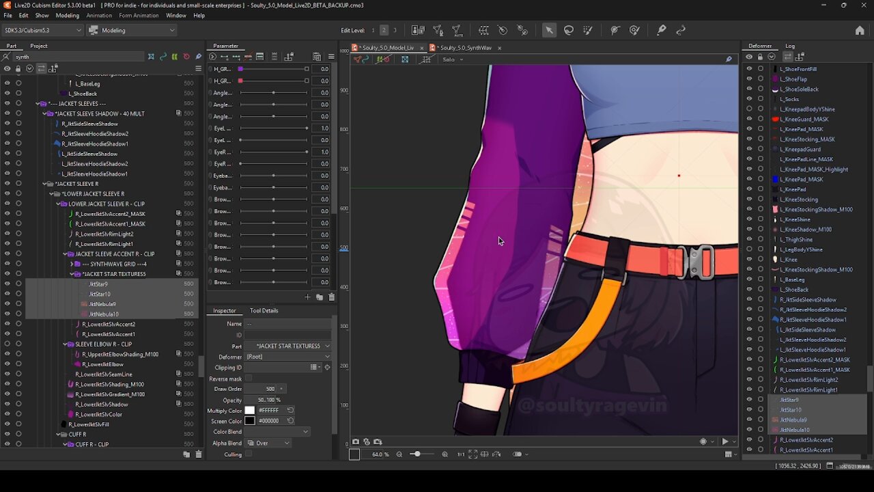This screenshot has height=492, width=874.
Task: Check the Culling checkbox
Action: 249,454
